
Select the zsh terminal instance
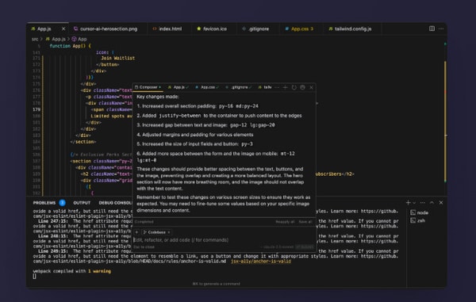[418, 220]
